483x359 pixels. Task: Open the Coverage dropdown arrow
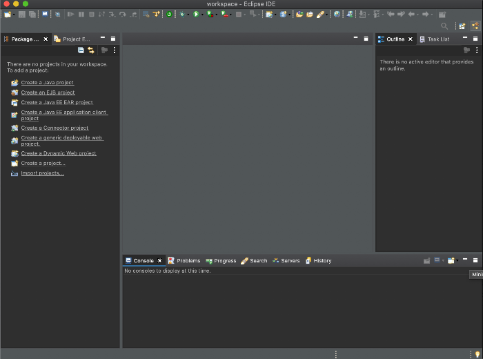(217, 14)
